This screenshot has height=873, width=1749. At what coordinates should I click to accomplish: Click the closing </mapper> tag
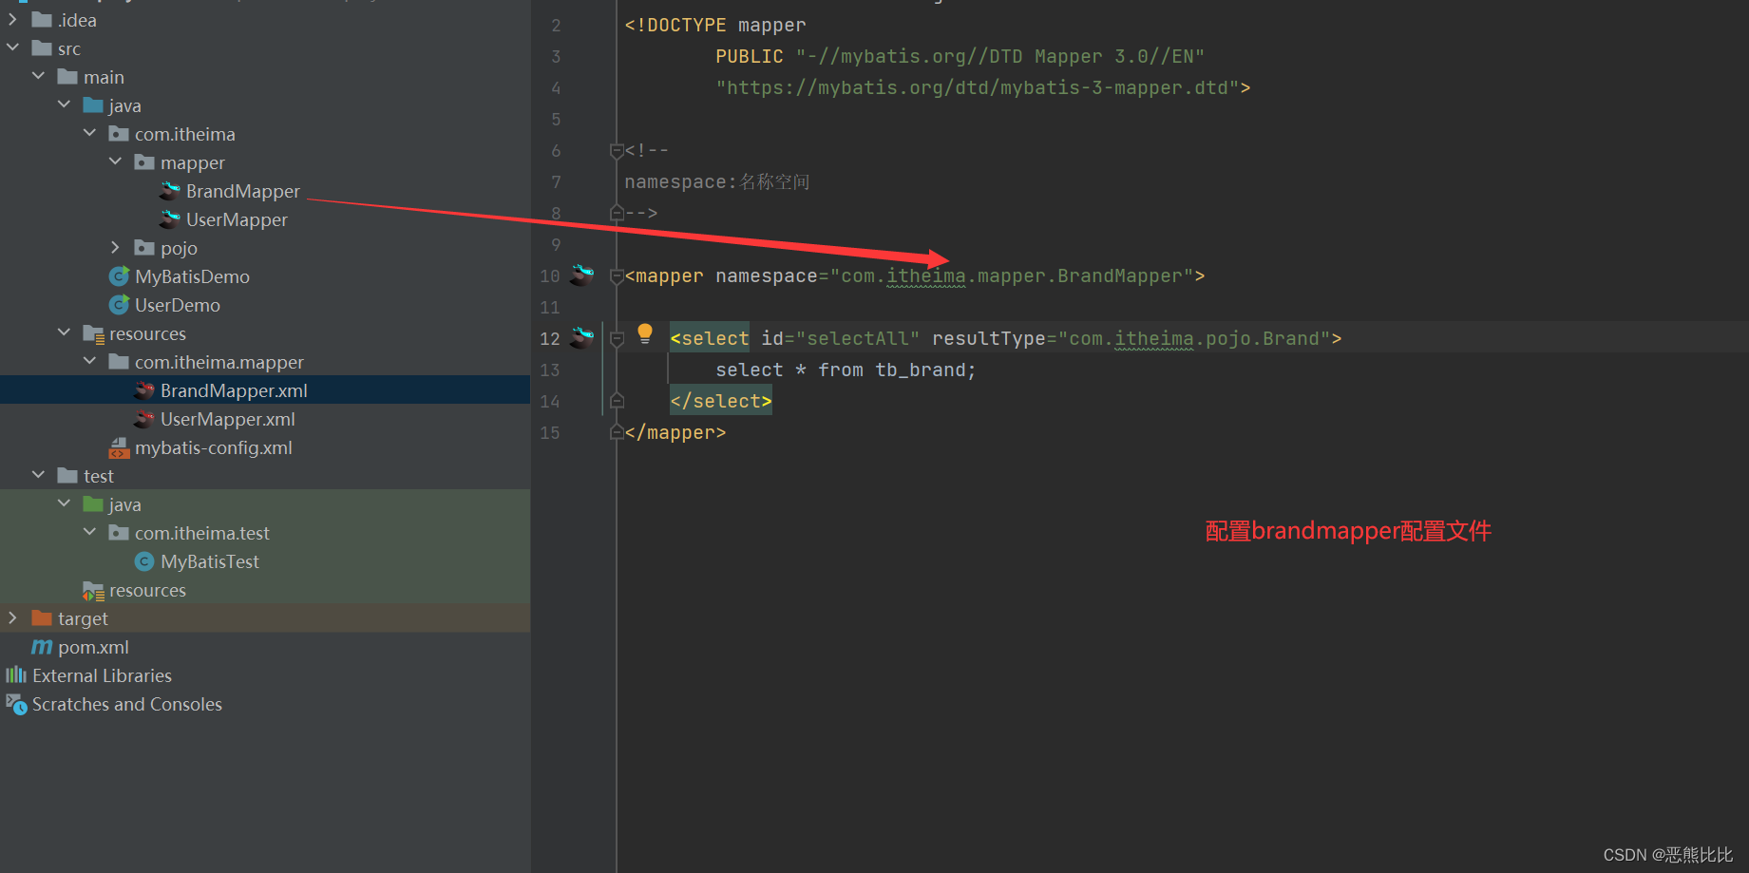[675, 433]
